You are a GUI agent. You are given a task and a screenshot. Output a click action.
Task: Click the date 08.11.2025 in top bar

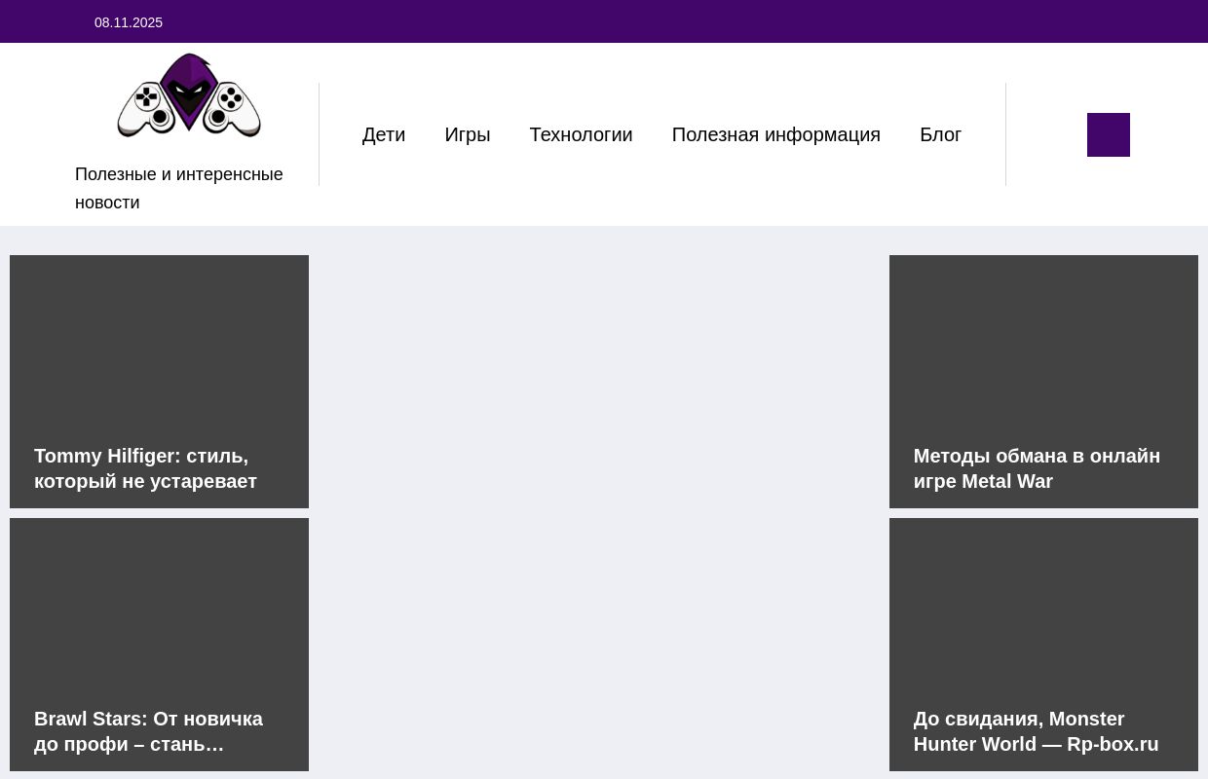coord(129,22)
